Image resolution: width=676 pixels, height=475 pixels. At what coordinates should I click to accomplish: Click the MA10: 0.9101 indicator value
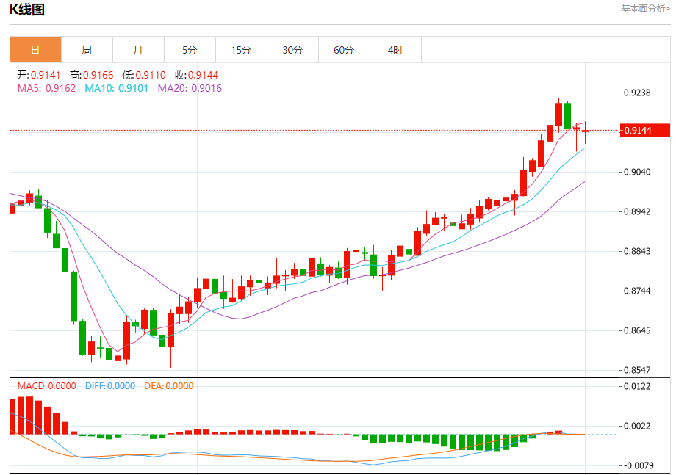coord(116,88)
